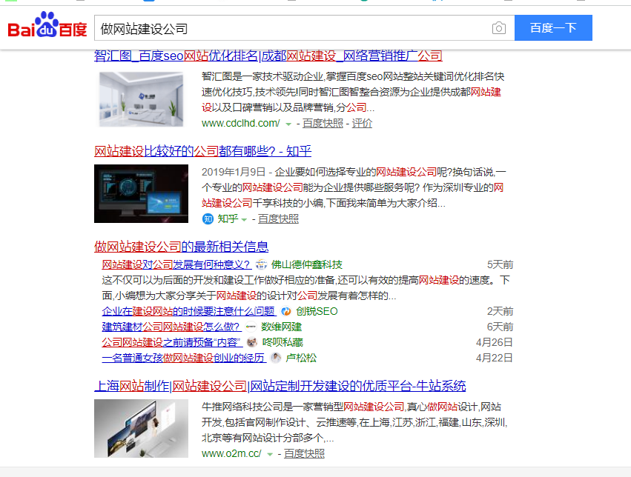Open 企业在建设网站的时候要注意什么问题 article
This screenshot has width=631, height=477.
point(189,311)
